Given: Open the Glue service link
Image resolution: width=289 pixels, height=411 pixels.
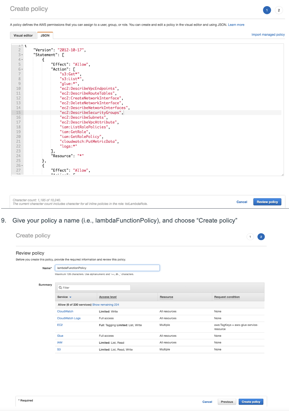Looking at the screenshot, I should (x=60, y=336).
